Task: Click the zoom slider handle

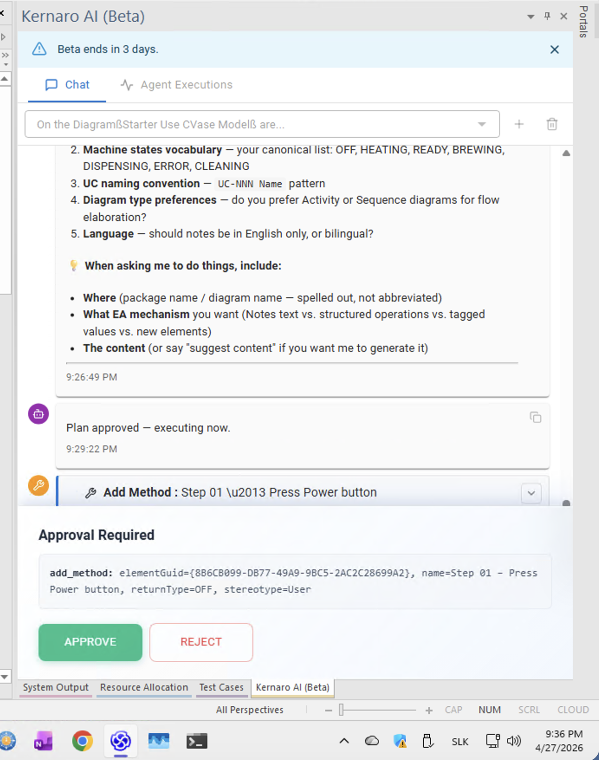Action: 342,710
